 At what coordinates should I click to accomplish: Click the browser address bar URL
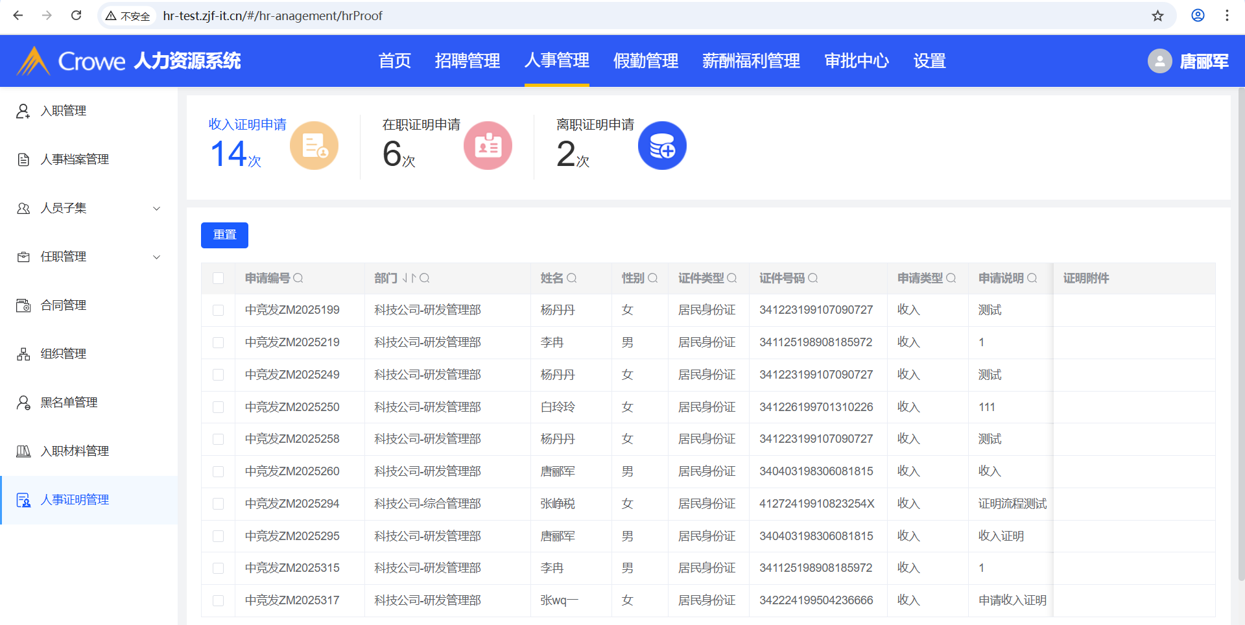(x=272, y=16)
